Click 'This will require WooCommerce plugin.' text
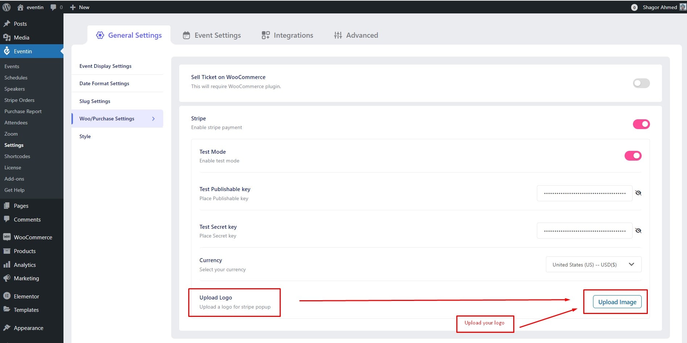Screen dimensions: 687x343 click(236, 86)
